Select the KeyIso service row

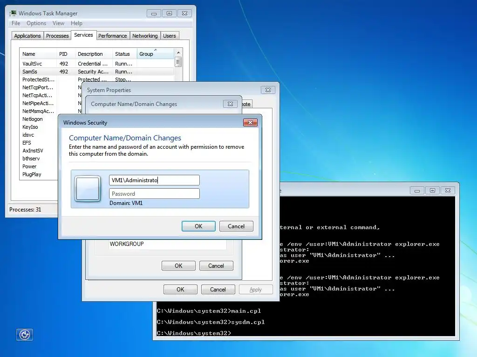tap(39, 127)
